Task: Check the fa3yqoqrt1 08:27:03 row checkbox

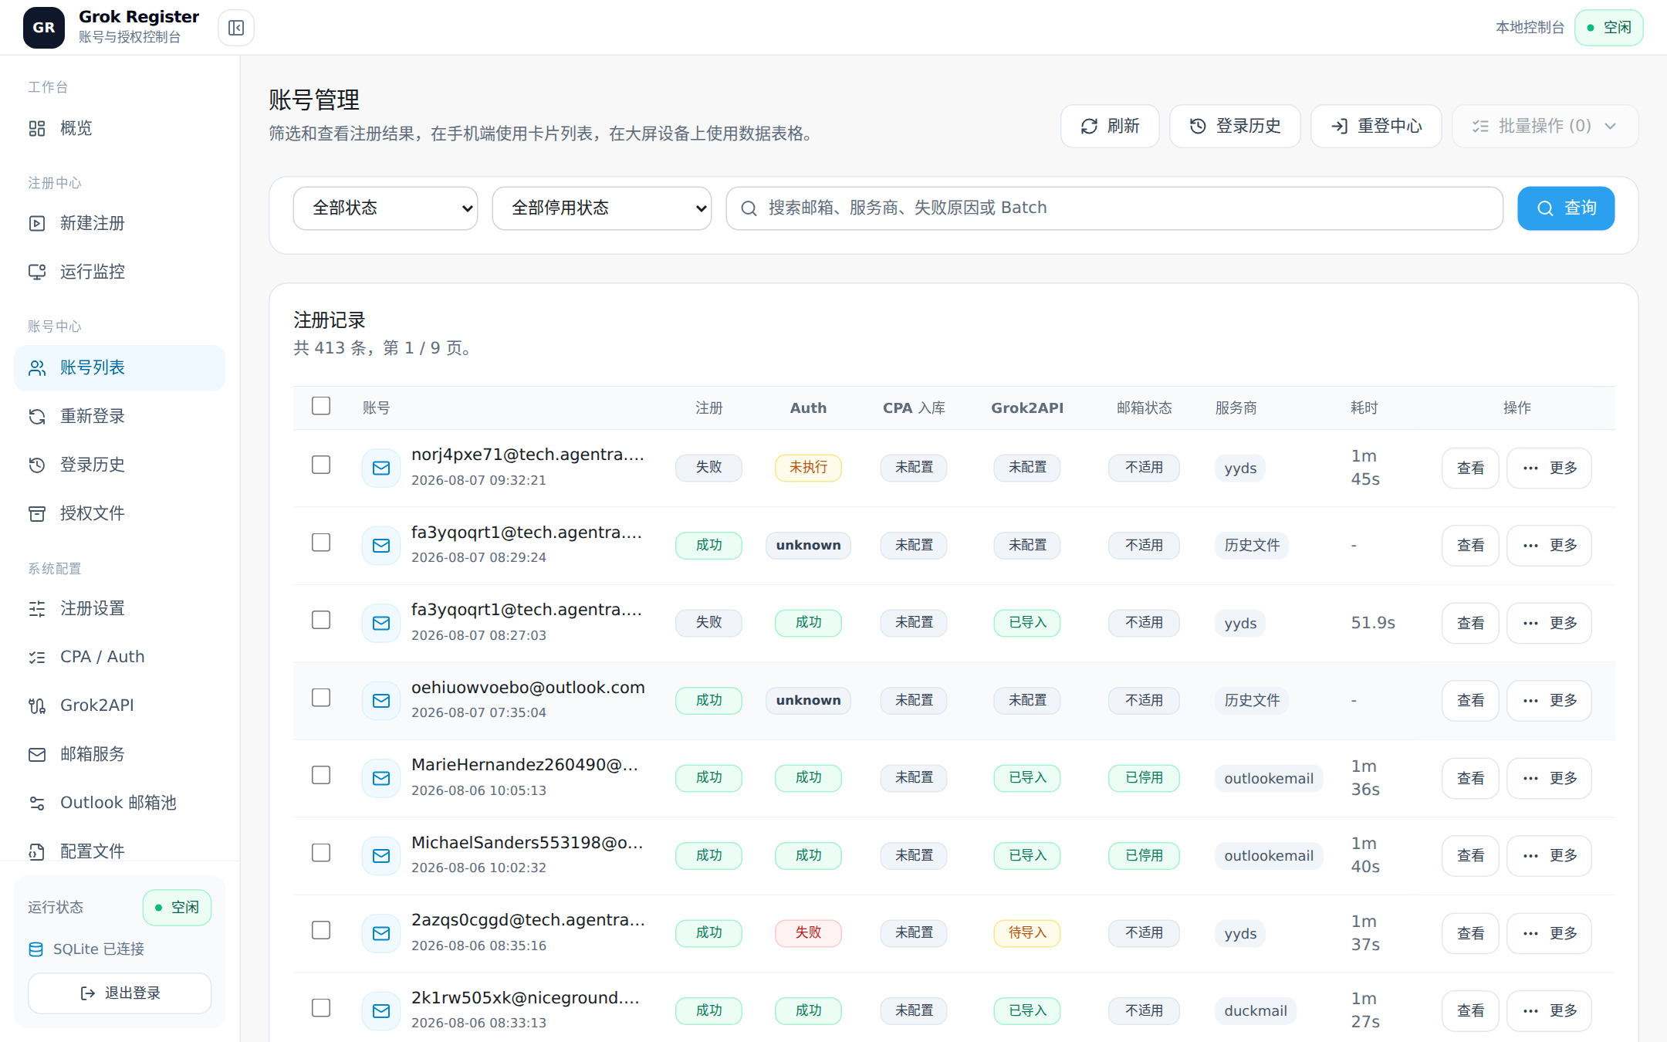Action: [x=321, y=620]
